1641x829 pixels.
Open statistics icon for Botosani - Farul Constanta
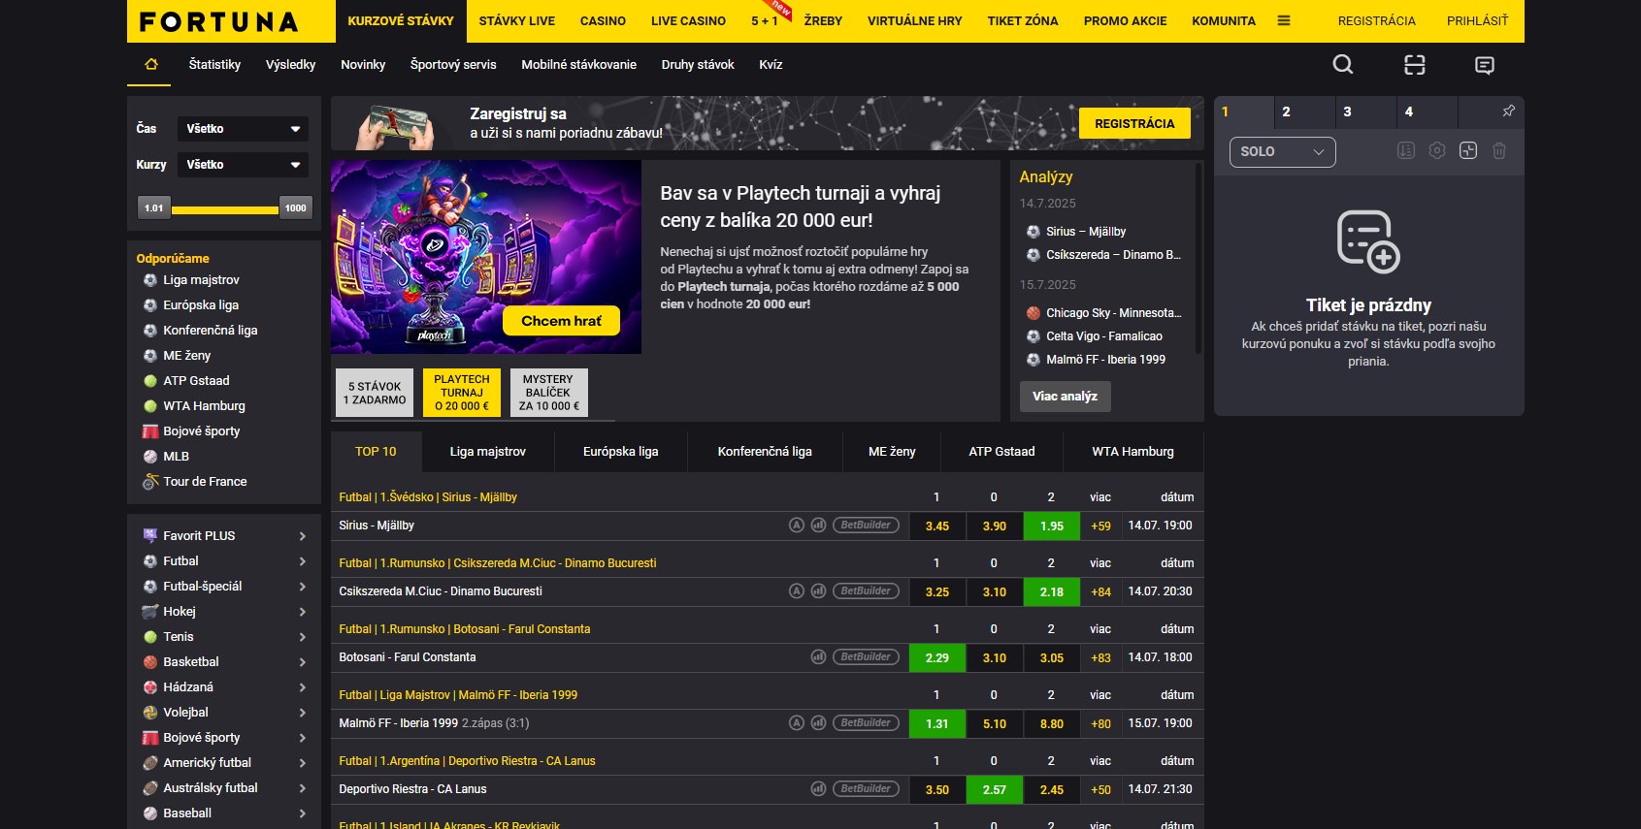[x=819, y=657]
